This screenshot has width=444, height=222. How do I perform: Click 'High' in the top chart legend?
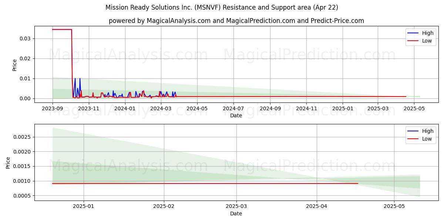[428, 33]
